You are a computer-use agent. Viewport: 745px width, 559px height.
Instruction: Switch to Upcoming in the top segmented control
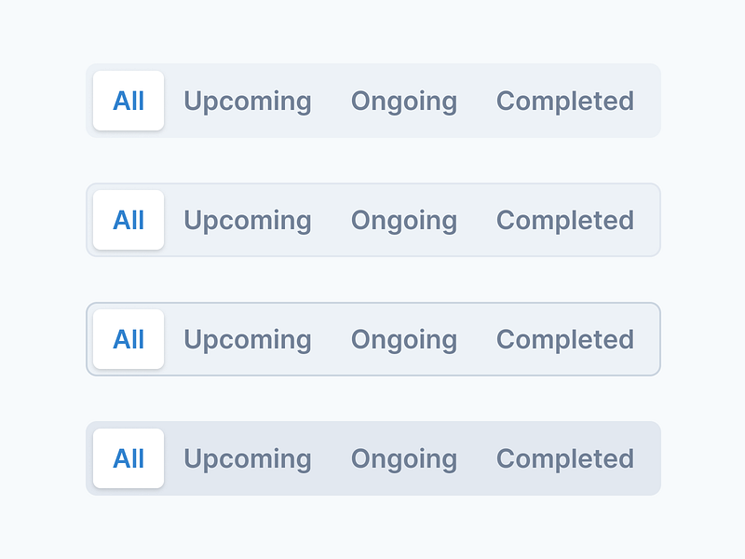(x=248, y=101)
